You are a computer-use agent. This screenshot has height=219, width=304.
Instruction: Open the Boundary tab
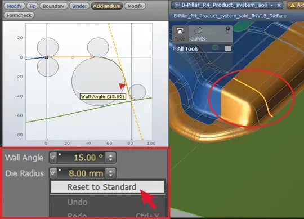tap(53, 6)
